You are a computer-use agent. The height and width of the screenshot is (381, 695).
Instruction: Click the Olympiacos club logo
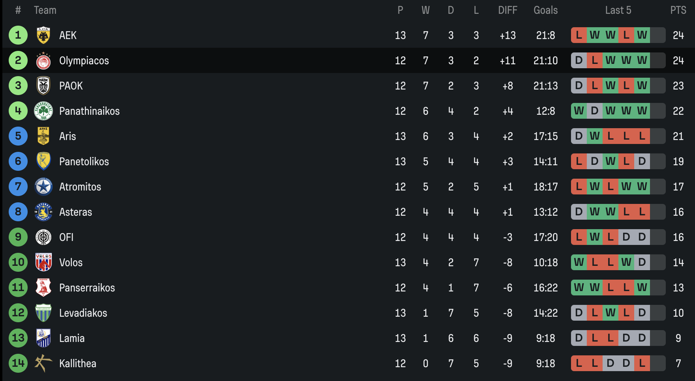[x=43, y=60]
